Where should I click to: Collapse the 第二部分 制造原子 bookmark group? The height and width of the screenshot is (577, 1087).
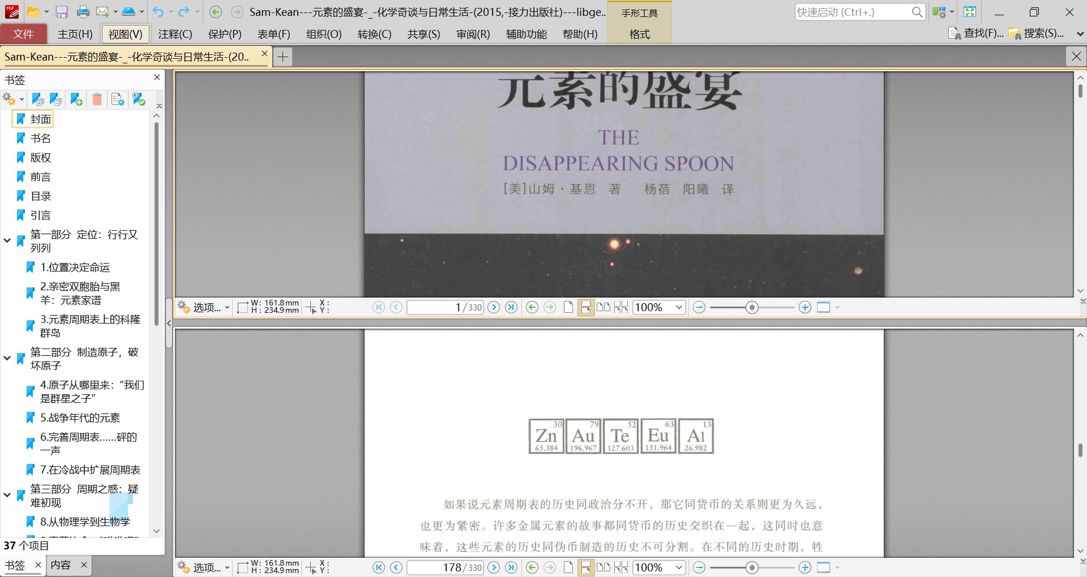[x=7, y=358]
